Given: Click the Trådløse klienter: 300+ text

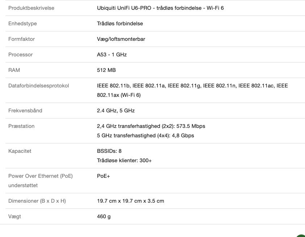Looking at the screenshot, I should pyautogui.click(x=124, y=160).
